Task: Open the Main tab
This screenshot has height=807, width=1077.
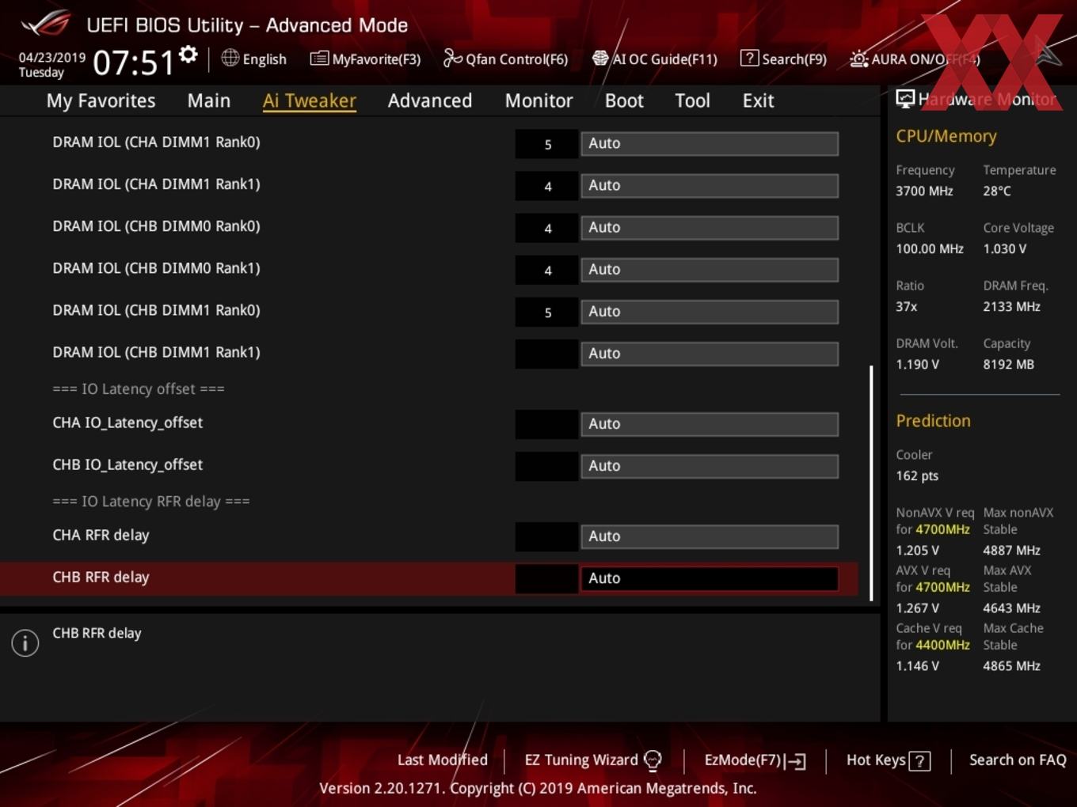Action: click(209, 100)
